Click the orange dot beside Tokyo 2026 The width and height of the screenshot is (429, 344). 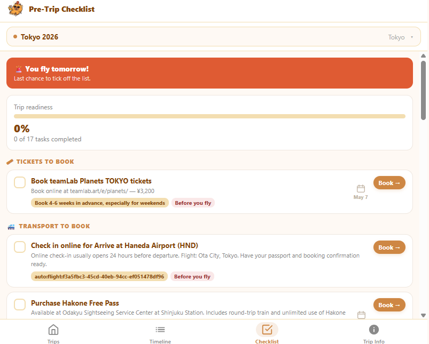(15, 37)
